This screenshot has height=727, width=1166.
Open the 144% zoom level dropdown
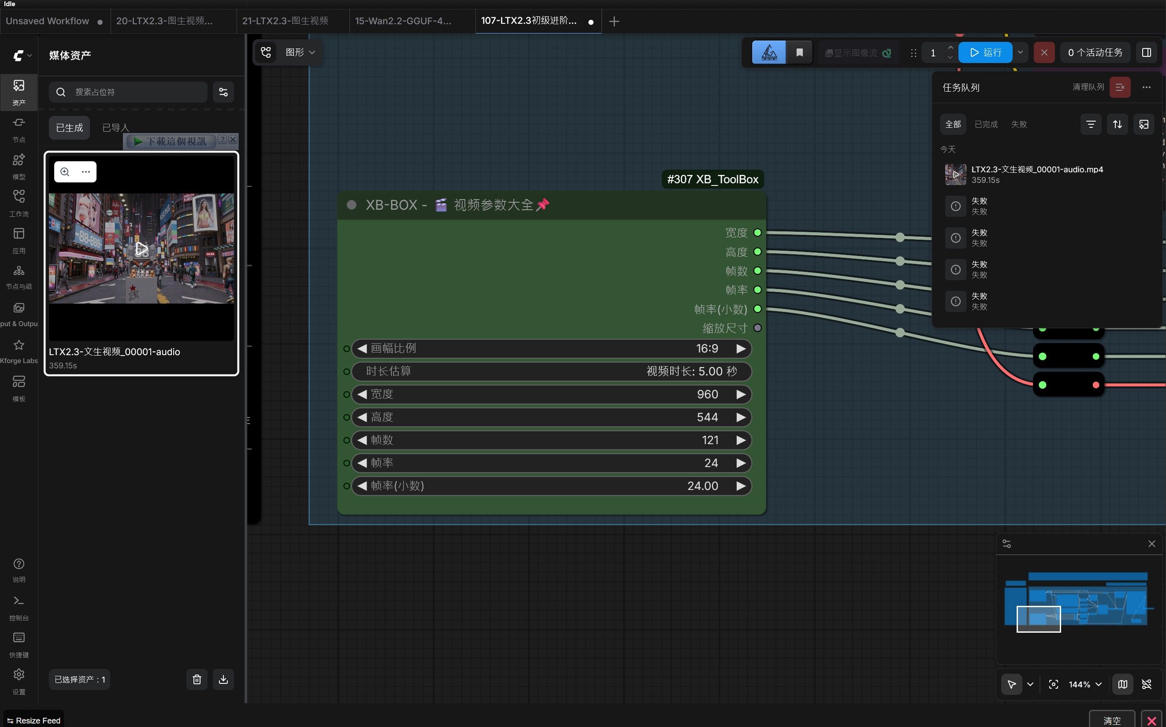(1085, 684)
